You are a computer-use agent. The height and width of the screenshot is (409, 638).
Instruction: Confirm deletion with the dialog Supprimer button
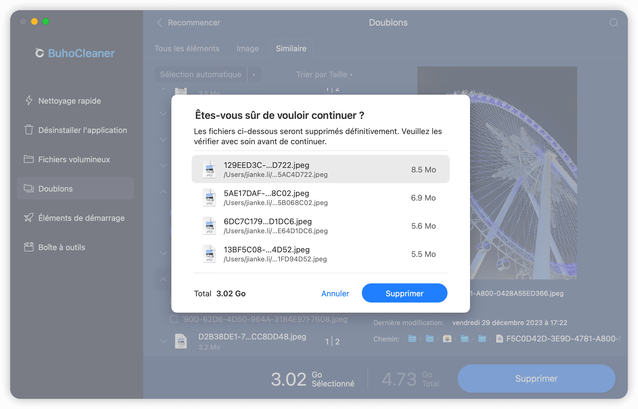(x=404, y=294)
